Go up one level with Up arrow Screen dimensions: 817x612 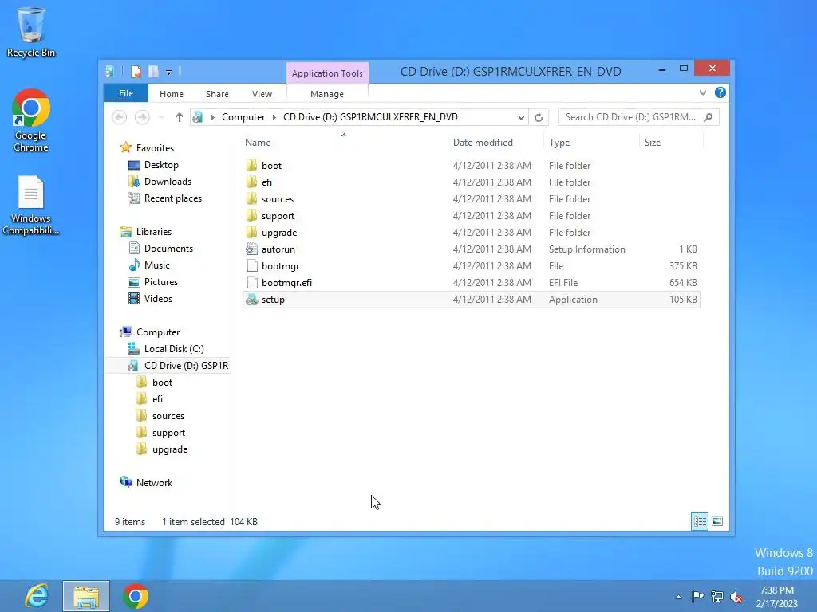click(180, 117)
